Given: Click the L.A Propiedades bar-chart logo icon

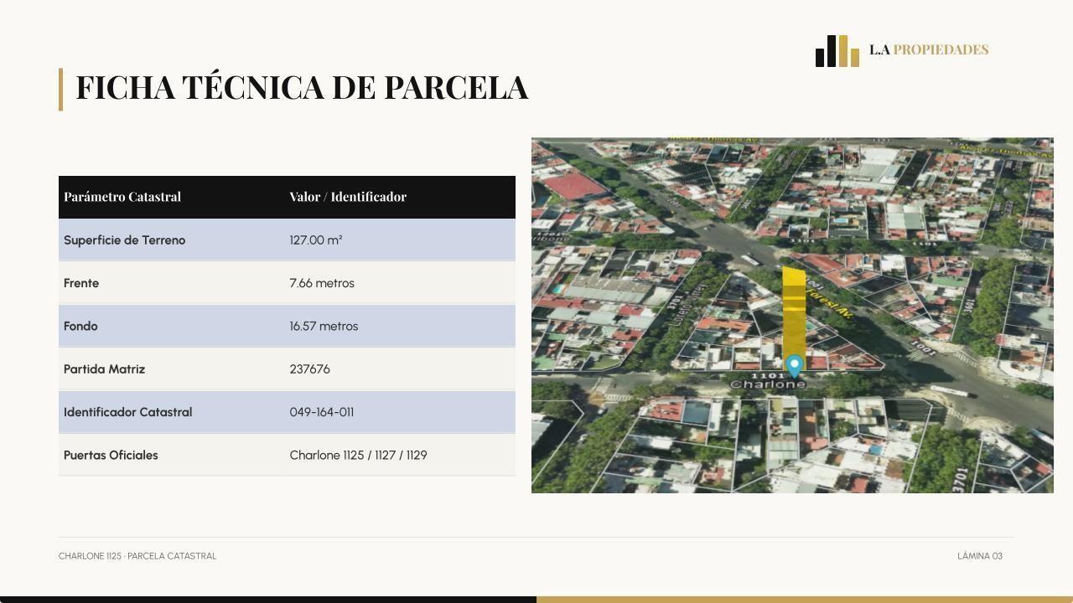Looking at the screenshot, I should tap(837, 51).
